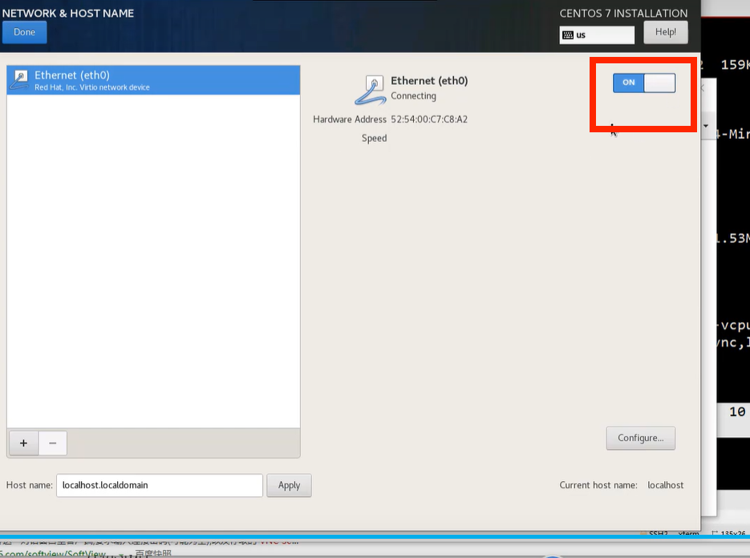750x558 pixels.
Task: Open the Configure... dialog
Action: click(x=640, y=438)
